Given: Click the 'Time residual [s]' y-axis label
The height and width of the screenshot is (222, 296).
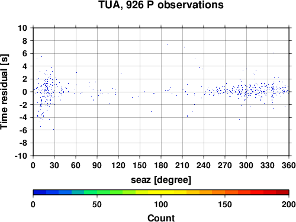Looking at the screenshot, I should tap(4, 92).
